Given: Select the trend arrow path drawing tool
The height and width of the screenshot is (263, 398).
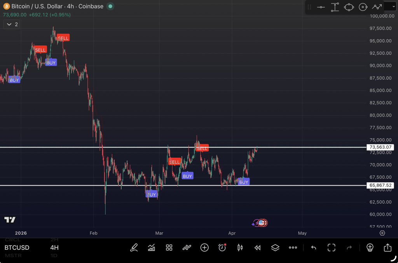Looking at the screenshot, I should tap(377, 7).
